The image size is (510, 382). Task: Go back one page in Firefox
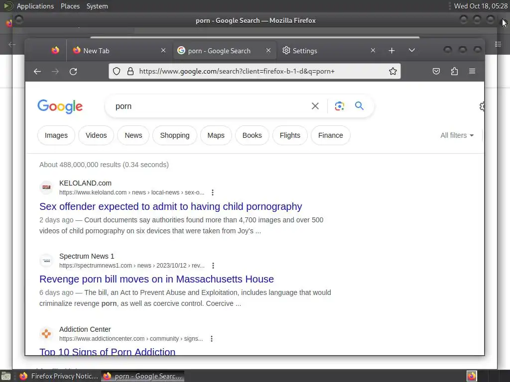(x=37, y=72)
